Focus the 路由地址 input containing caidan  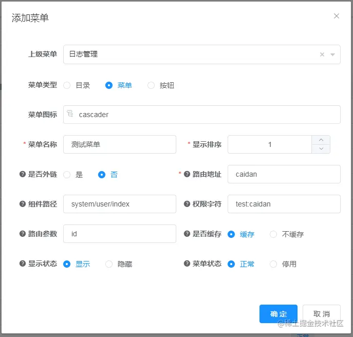tap(284, 174)
